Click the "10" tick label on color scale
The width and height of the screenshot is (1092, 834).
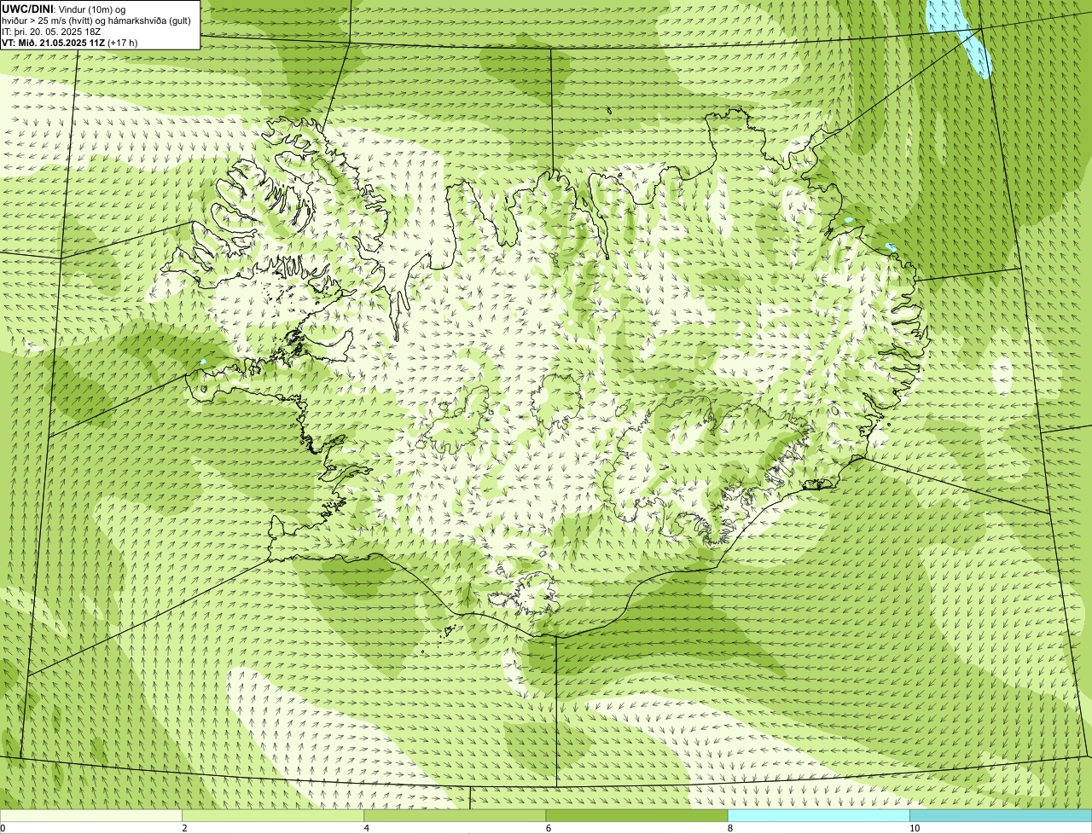(x=915, y=828)
